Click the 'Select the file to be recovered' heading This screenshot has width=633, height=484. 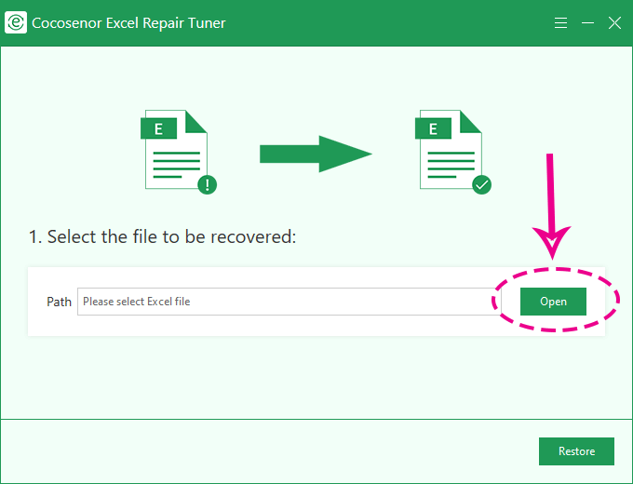[162, 236]
